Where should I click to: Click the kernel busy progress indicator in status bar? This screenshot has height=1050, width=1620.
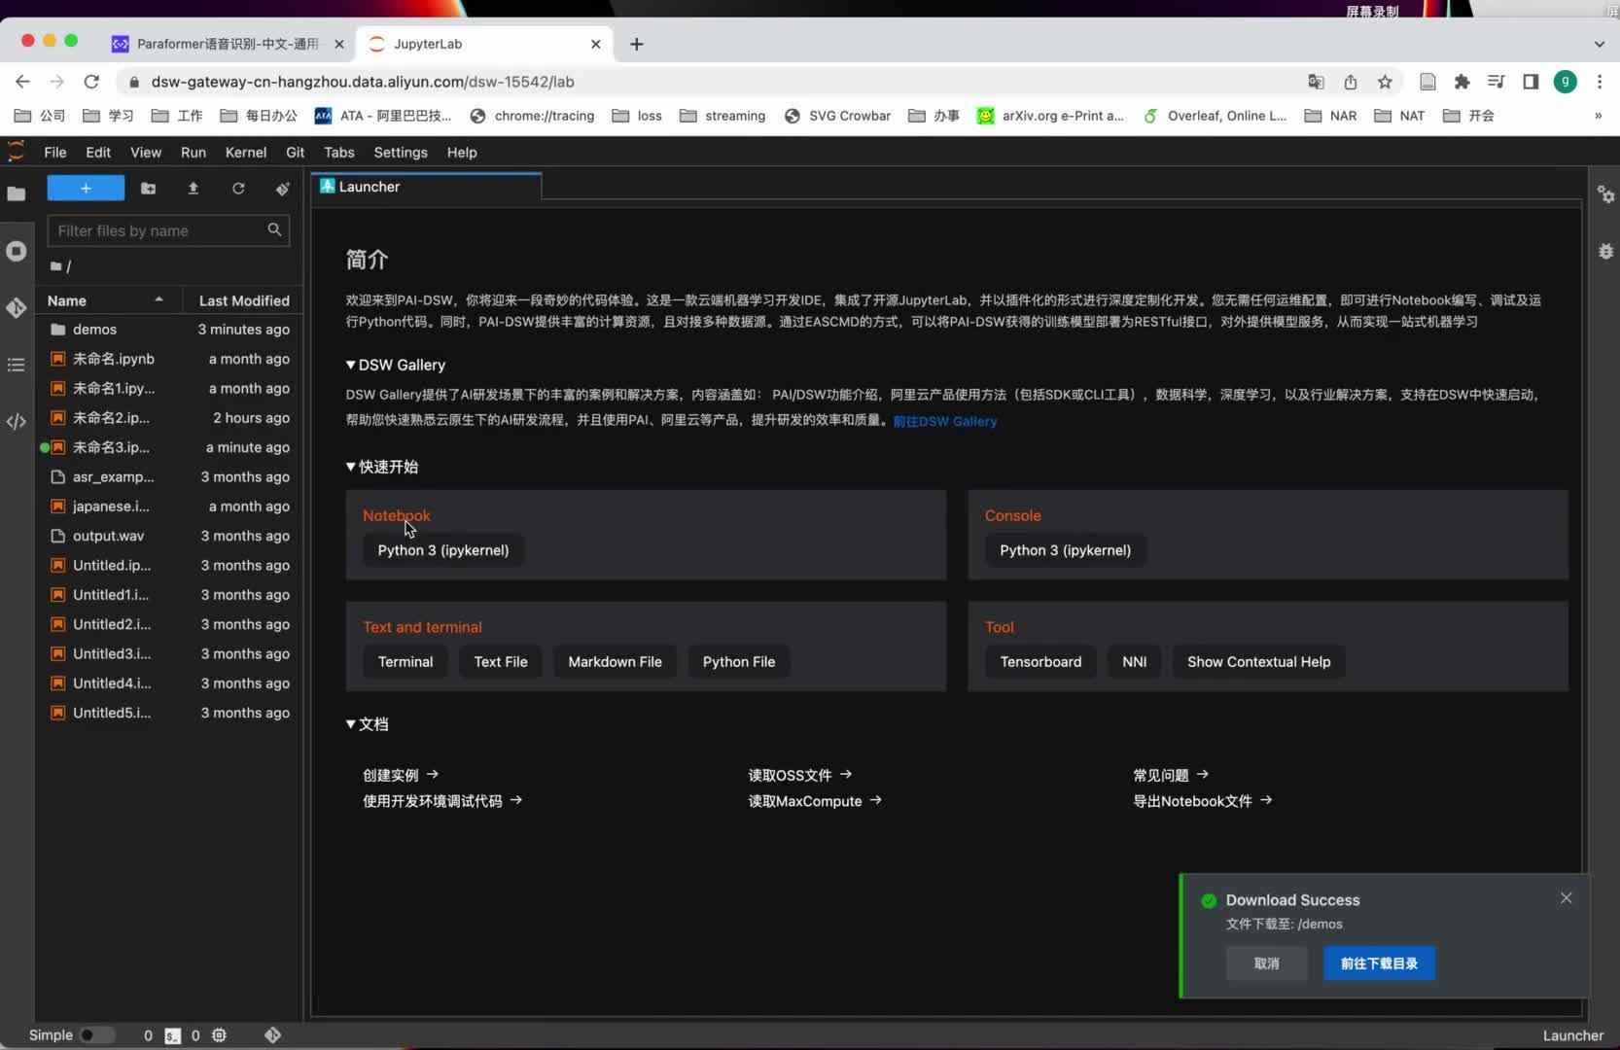pyautogui.click(x=218, y=1035)
